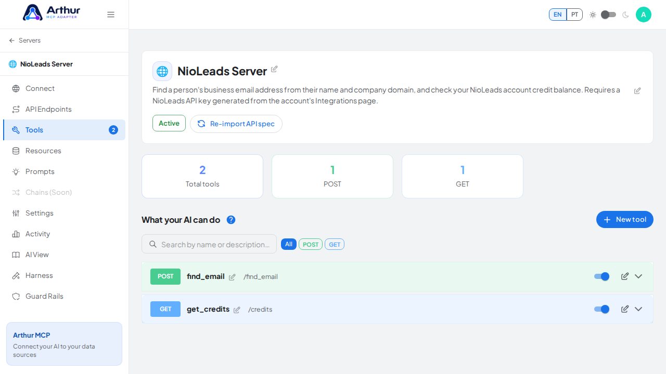Viewport: 666px width, 374px height.
Task: Click NioLeads Server in sidebar header
Action: 46,64
